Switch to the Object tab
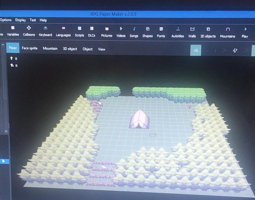Image resolution: width=255 pixels, height=200 pixels. pyautogui.click(x=87, y=49)
